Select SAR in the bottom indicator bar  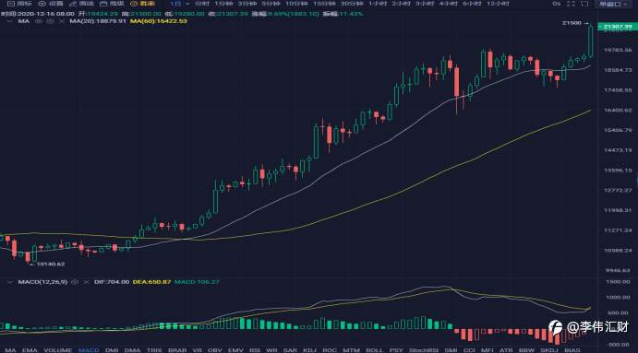[x=290, y=349]
